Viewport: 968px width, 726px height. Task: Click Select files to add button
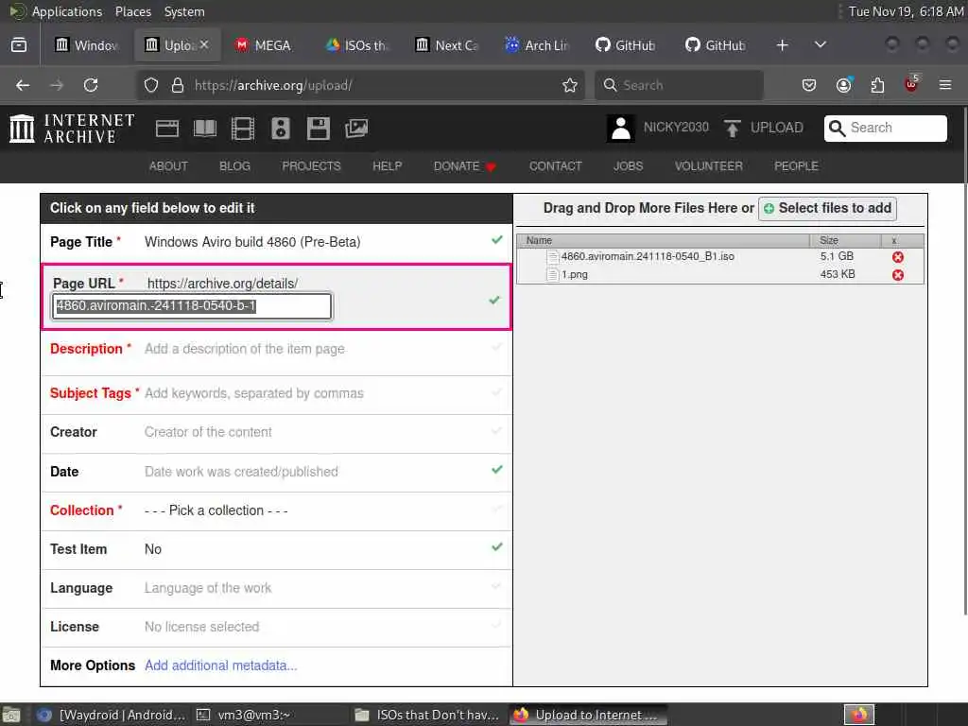pos(827,208)
